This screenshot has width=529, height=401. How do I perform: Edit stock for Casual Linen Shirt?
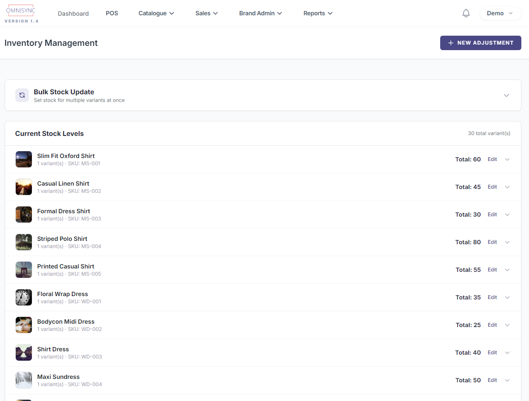click(492, 187)
